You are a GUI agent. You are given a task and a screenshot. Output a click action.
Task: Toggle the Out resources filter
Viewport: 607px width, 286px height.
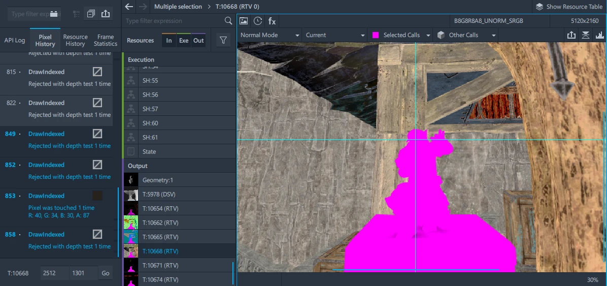click(198, 41)
